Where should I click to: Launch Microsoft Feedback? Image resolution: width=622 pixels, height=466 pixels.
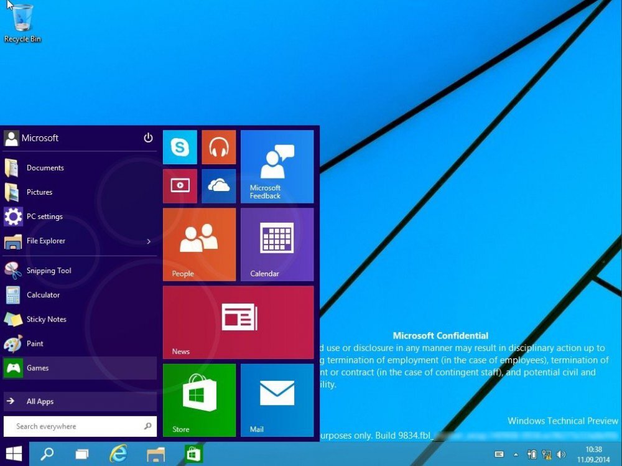coord(277,166)
